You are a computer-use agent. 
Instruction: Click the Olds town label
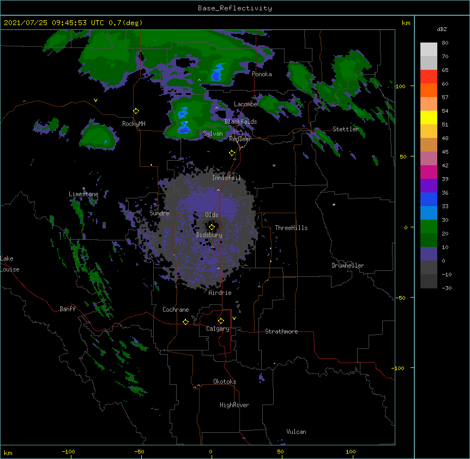point(212,215)
